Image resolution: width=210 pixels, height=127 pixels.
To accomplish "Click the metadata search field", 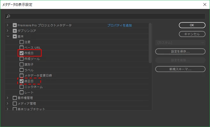I will pos(105,16).
